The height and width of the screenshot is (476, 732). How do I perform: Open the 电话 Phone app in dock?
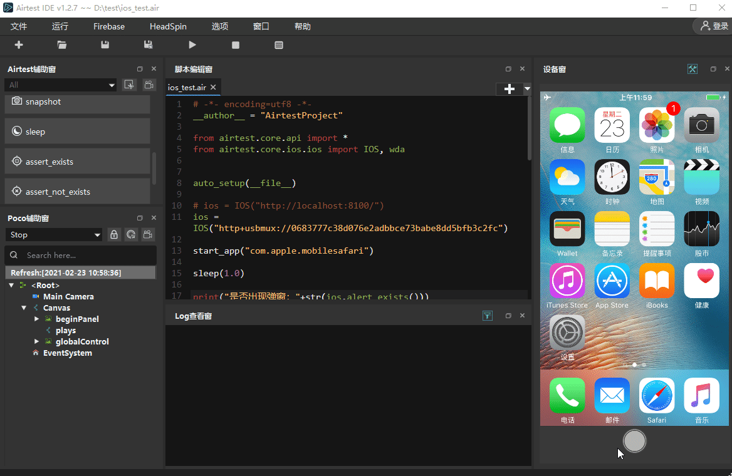pyautogui.click(x=567, y=395)
